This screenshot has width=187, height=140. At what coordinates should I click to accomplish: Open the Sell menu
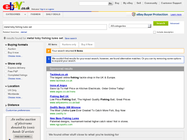tap(139, 3)
